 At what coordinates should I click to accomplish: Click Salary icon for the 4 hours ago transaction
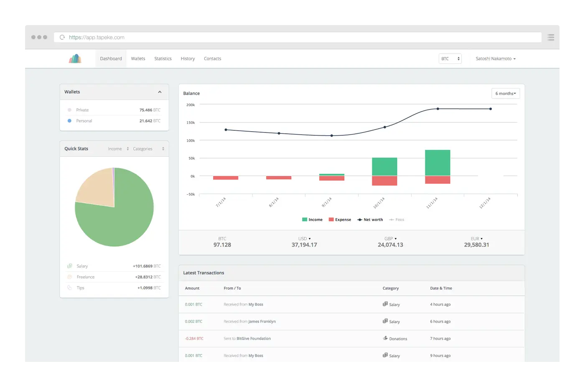pyautogui.click(x=385, y=304)
